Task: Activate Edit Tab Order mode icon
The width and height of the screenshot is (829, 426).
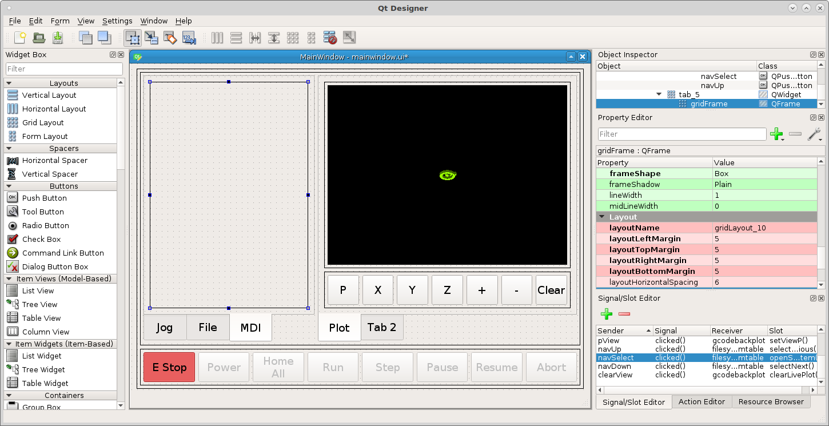Action: click(x=189, y=38)
